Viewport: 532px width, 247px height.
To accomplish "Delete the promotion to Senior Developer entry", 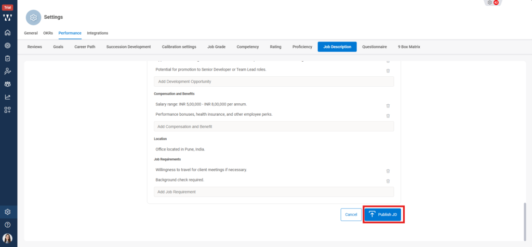I will click(388, 71).
